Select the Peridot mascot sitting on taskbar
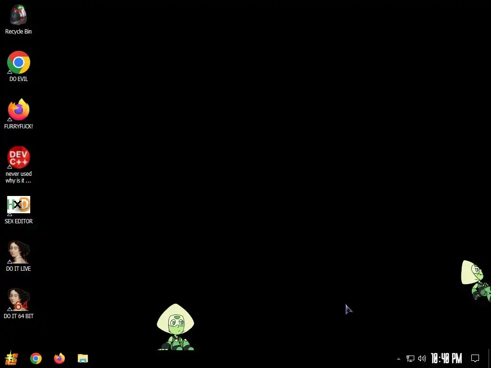491x368 pixels. click(175, 327)
